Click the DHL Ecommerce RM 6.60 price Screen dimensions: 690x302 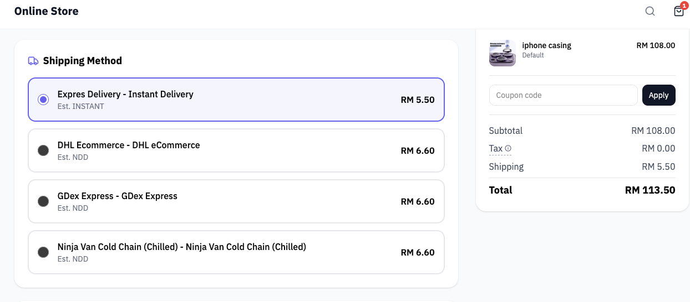click(x=417, y=150)
